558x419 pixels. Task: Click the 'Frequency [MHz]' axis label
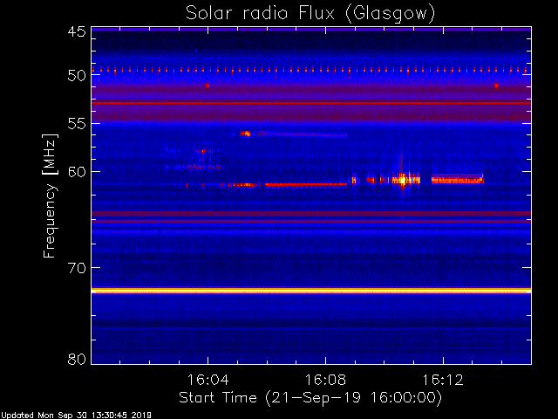tap(50, 196)
